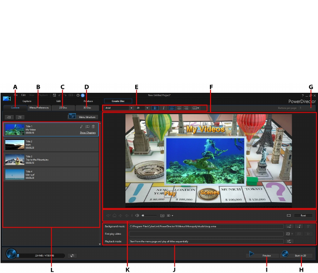Open the preferences gear icon
The width and height of the screenshot is (318, 273).
pyautogui.click(x=78, y=95)
